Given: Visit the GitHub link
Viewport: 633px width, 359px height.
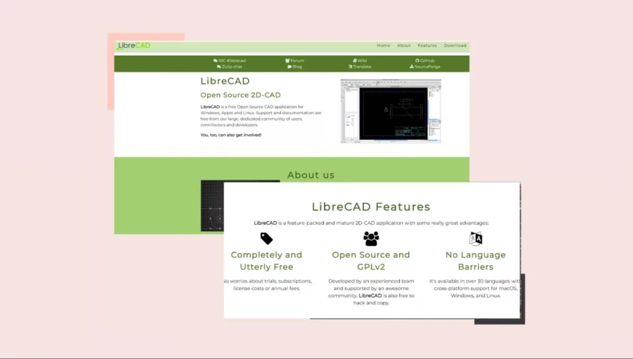Looking at the screenshot, I should [x=425, y=61].
